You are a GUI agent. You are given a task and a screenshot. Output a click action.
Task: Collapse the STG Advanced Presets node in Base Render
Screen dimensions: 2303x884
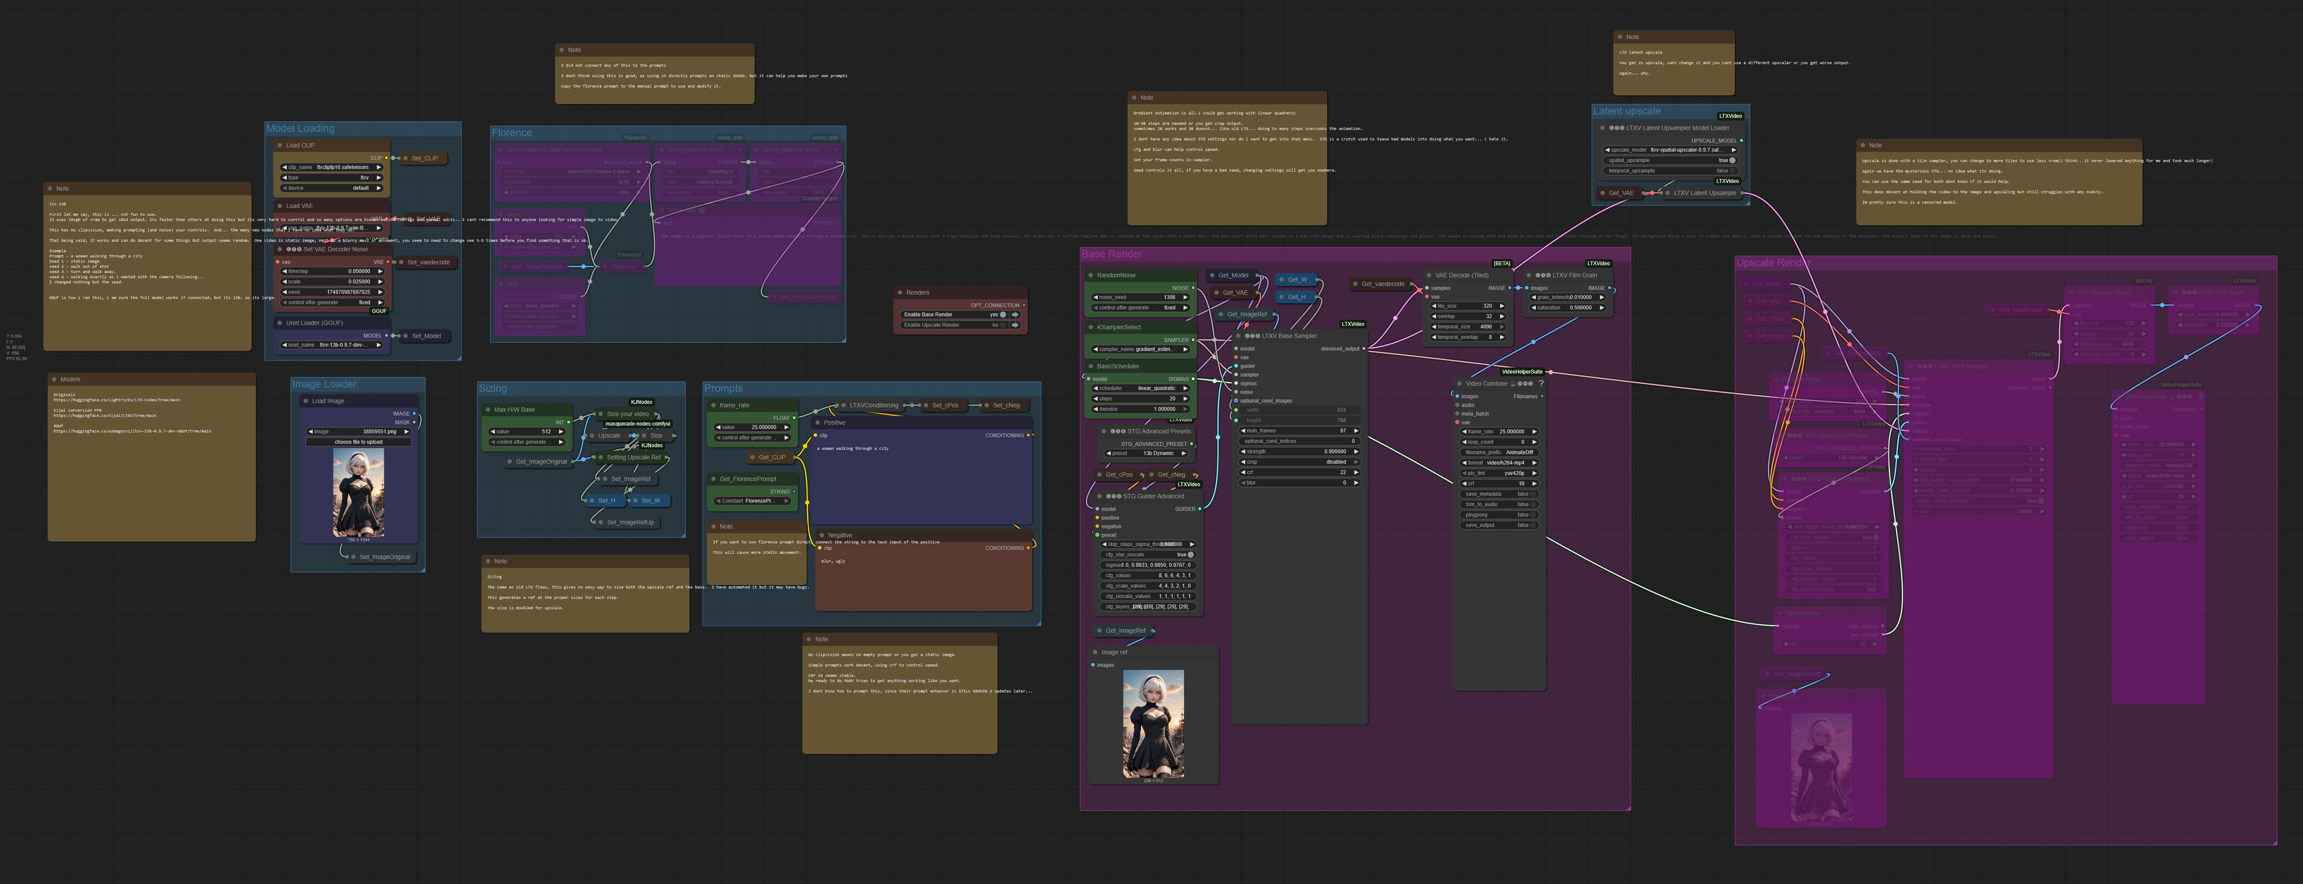(x=1104, y=431)
